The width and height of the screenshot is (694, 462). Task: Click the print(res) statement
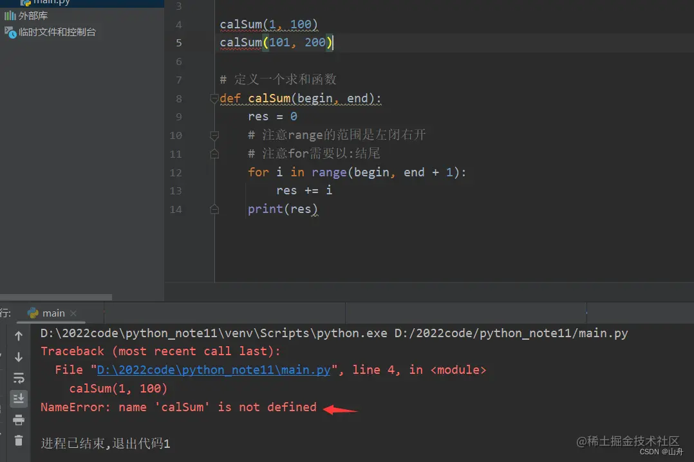pos(283,209)
